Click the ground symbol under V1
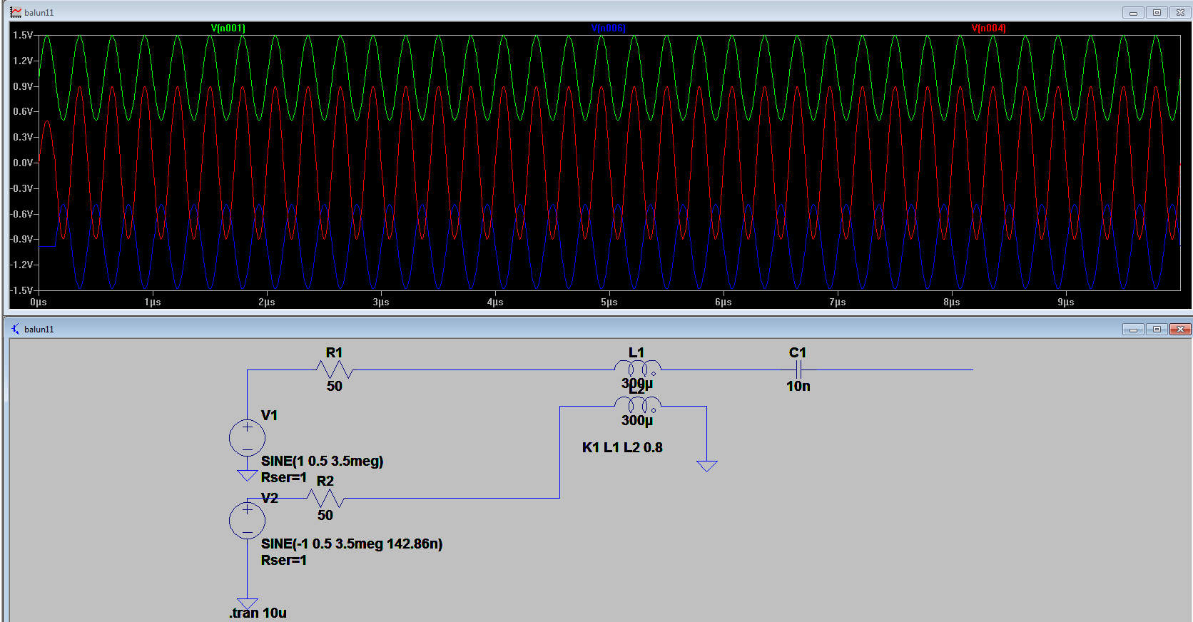The height and width of the screenshot is (622, 1193). [x=247, y=476]
